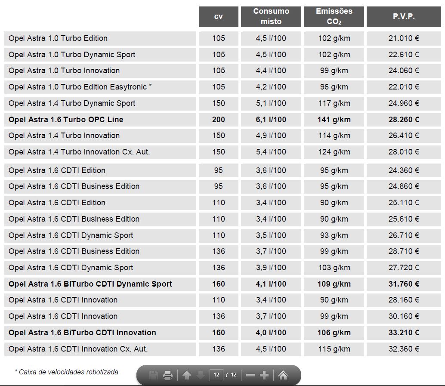Click the price "33.210 €"
The height and width of the screenshot is (386, 445).
click(404, 333)
